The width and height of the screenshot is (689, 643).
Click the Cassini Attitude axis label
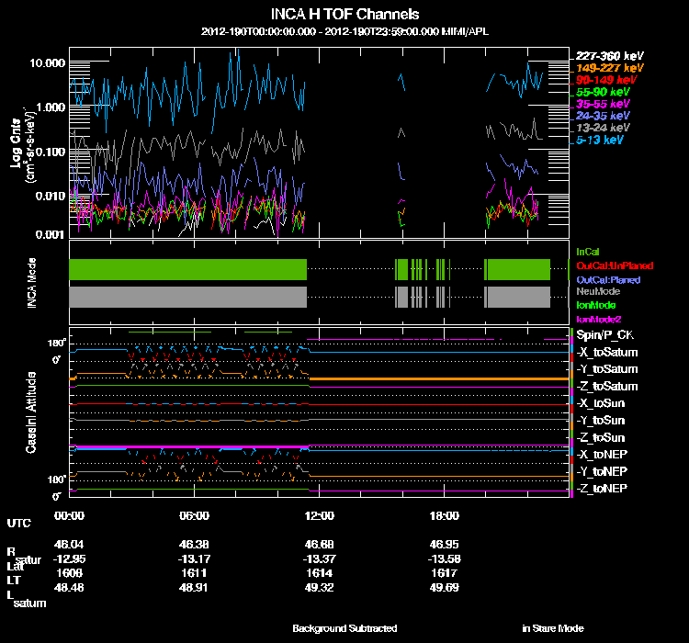(31, 412)
